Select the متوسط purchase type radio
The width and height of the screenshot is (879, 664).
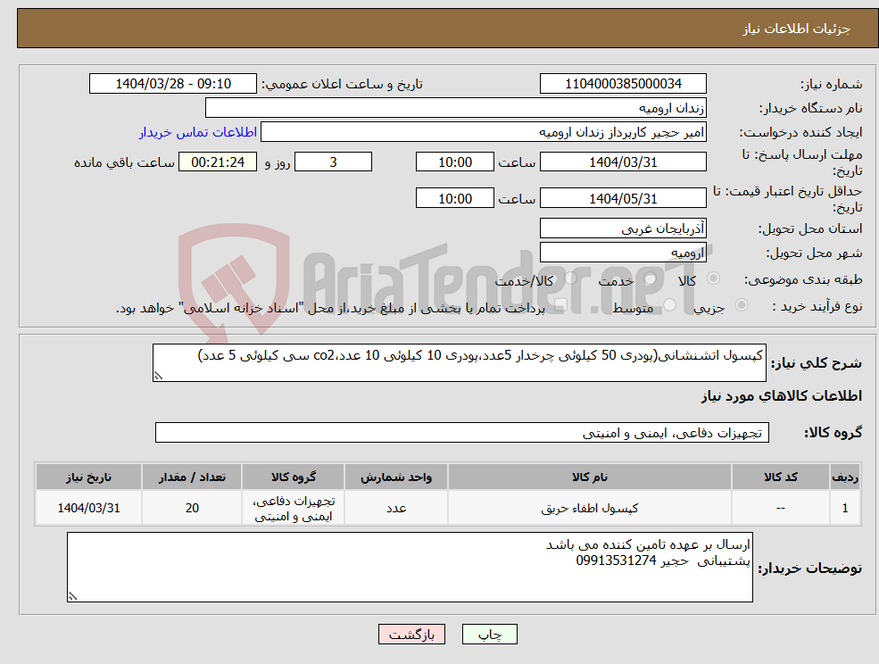(670, 305)
